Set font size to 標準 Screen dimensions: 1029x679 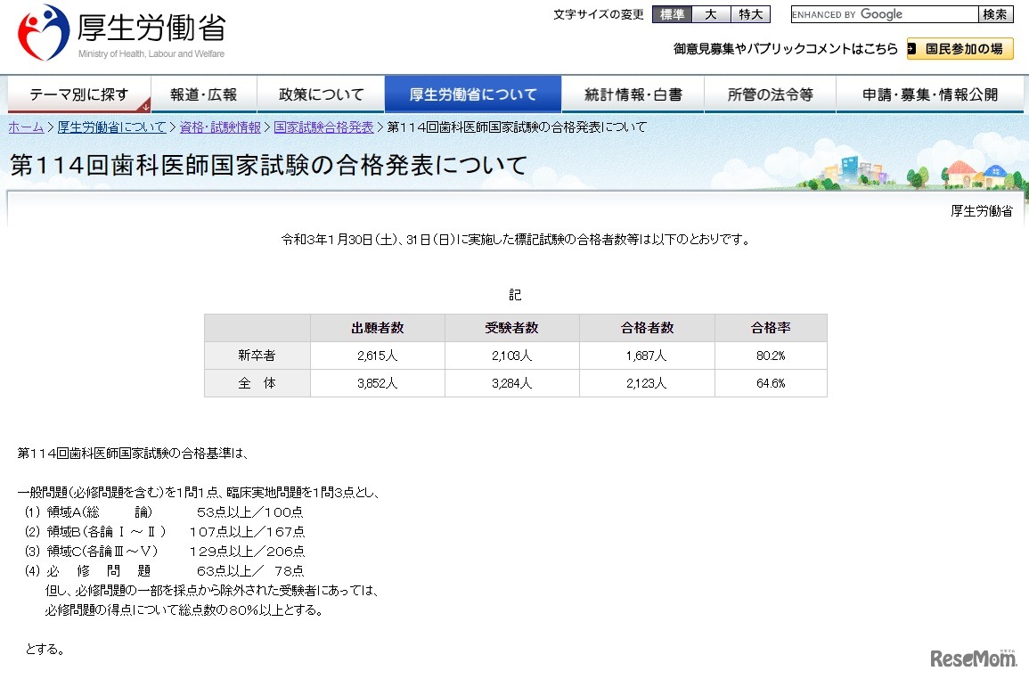pyautogui.click(x=671, y=14)
